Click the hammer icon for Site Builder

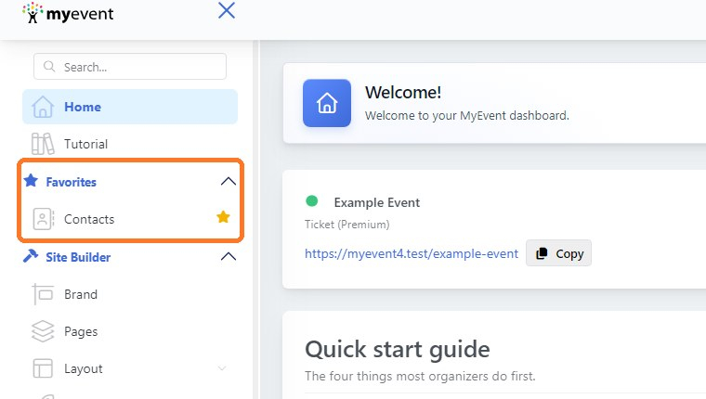click(x=31, y=256)
